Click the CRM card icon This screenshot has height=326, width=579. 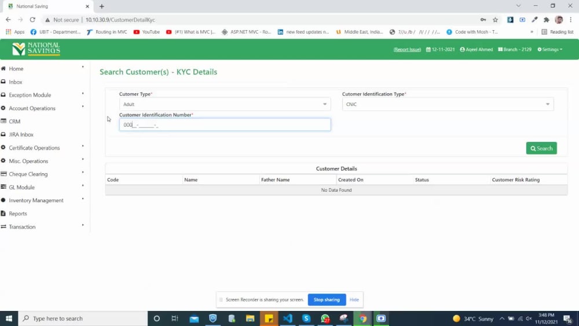click(3, 121)
